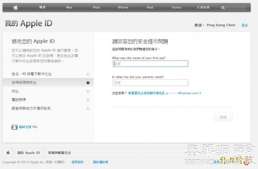Click the Apple logo in footer breadcrumb
This screenshot has width=258, height=169.
[x=8, y=153]
